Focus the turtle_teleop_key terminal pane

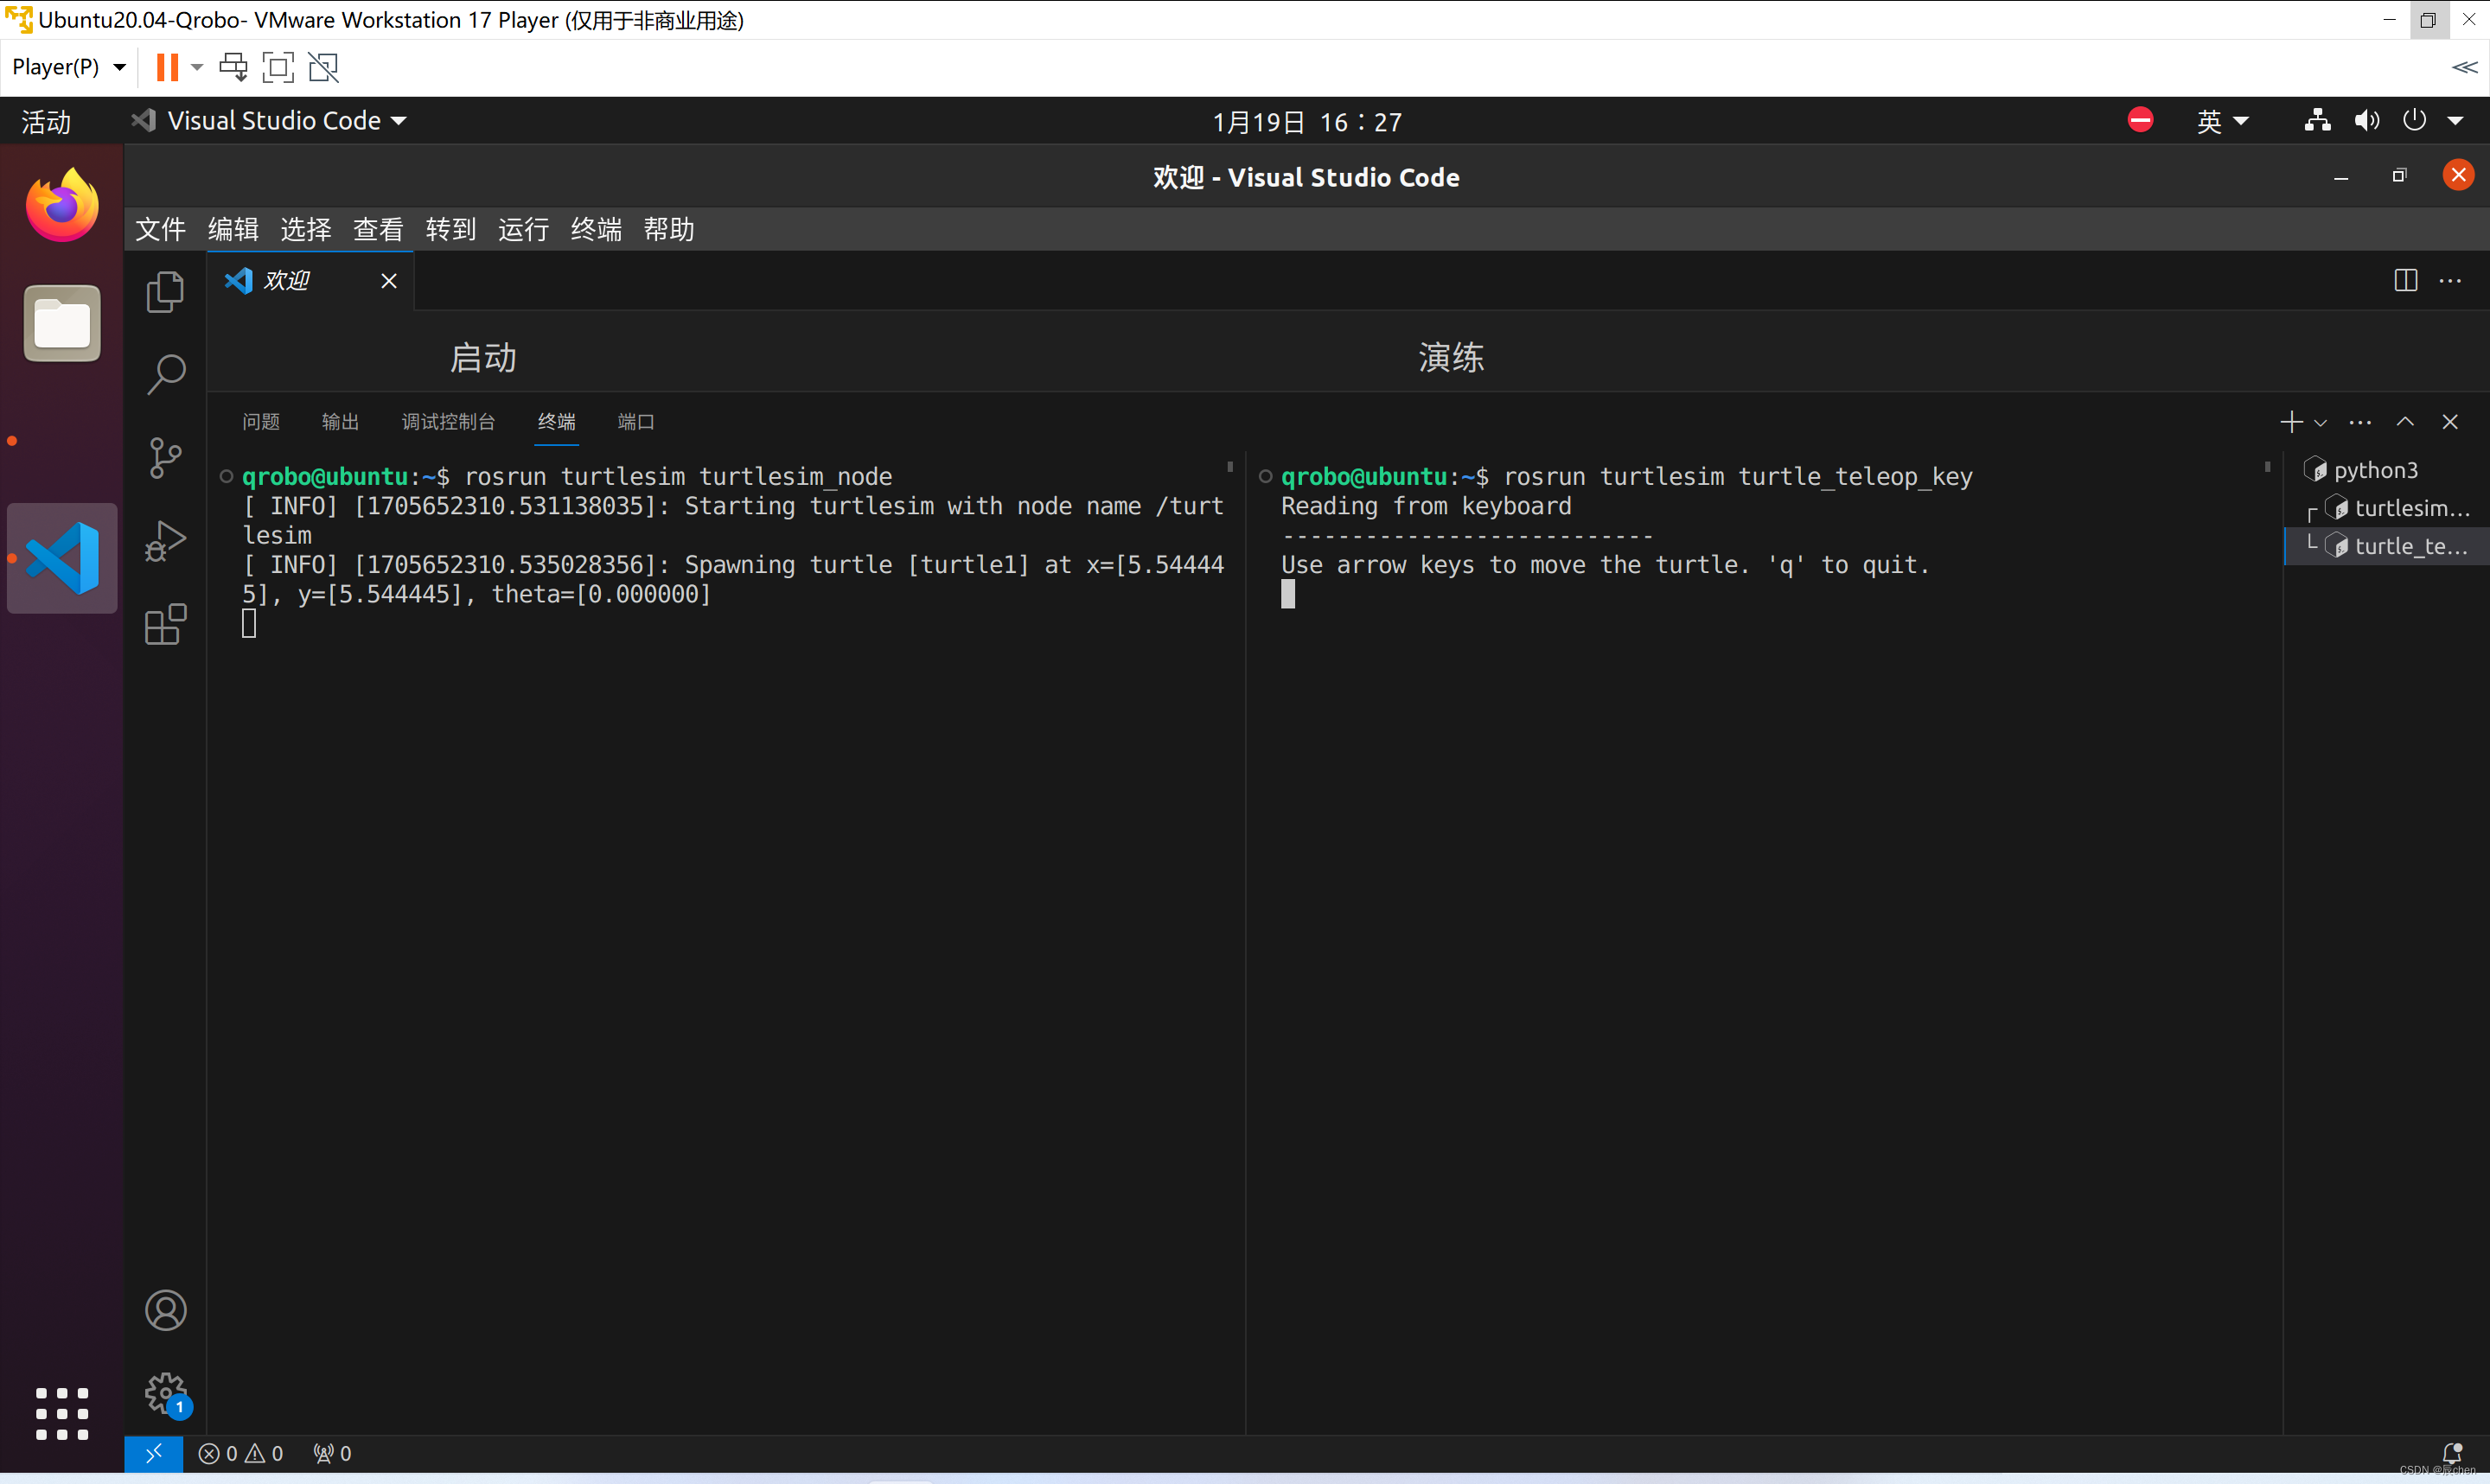point(1764,945)
